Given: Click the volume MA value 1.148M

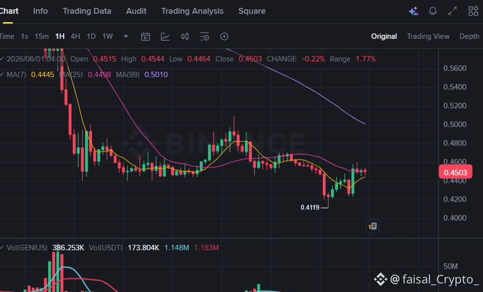Looking at the screenshot, I should point(177,248).
